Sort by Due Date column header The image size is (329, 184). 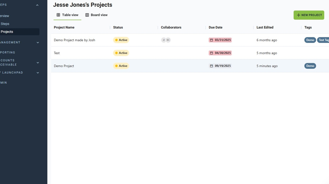click(x=215, y=27)
